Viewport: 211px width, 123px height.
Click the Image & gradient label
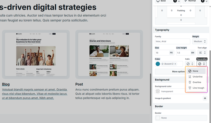click(163, 98)
